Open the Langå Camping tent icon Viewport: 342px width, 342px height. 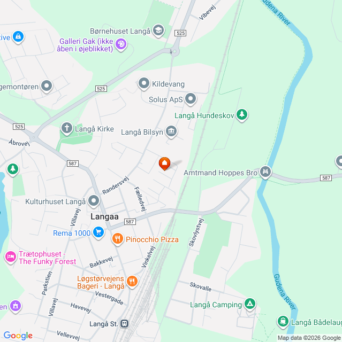[x=250, y=304]
